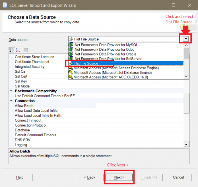Collapse the Connection category
Screen dimensions: 198x187
click(11, 101)
